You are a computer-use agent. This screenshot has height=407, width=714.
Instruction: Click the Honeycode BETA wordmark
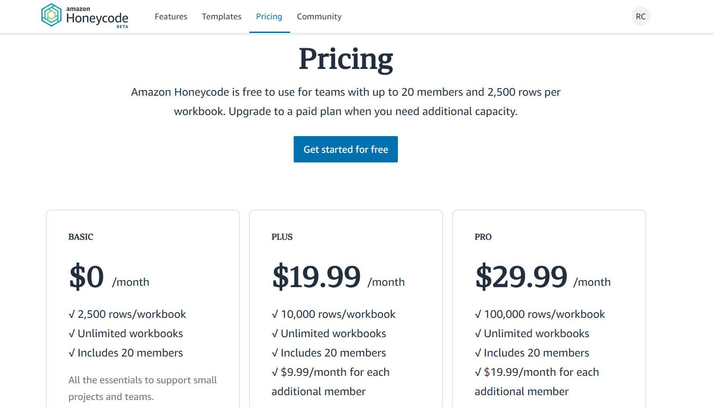[97, 18]
